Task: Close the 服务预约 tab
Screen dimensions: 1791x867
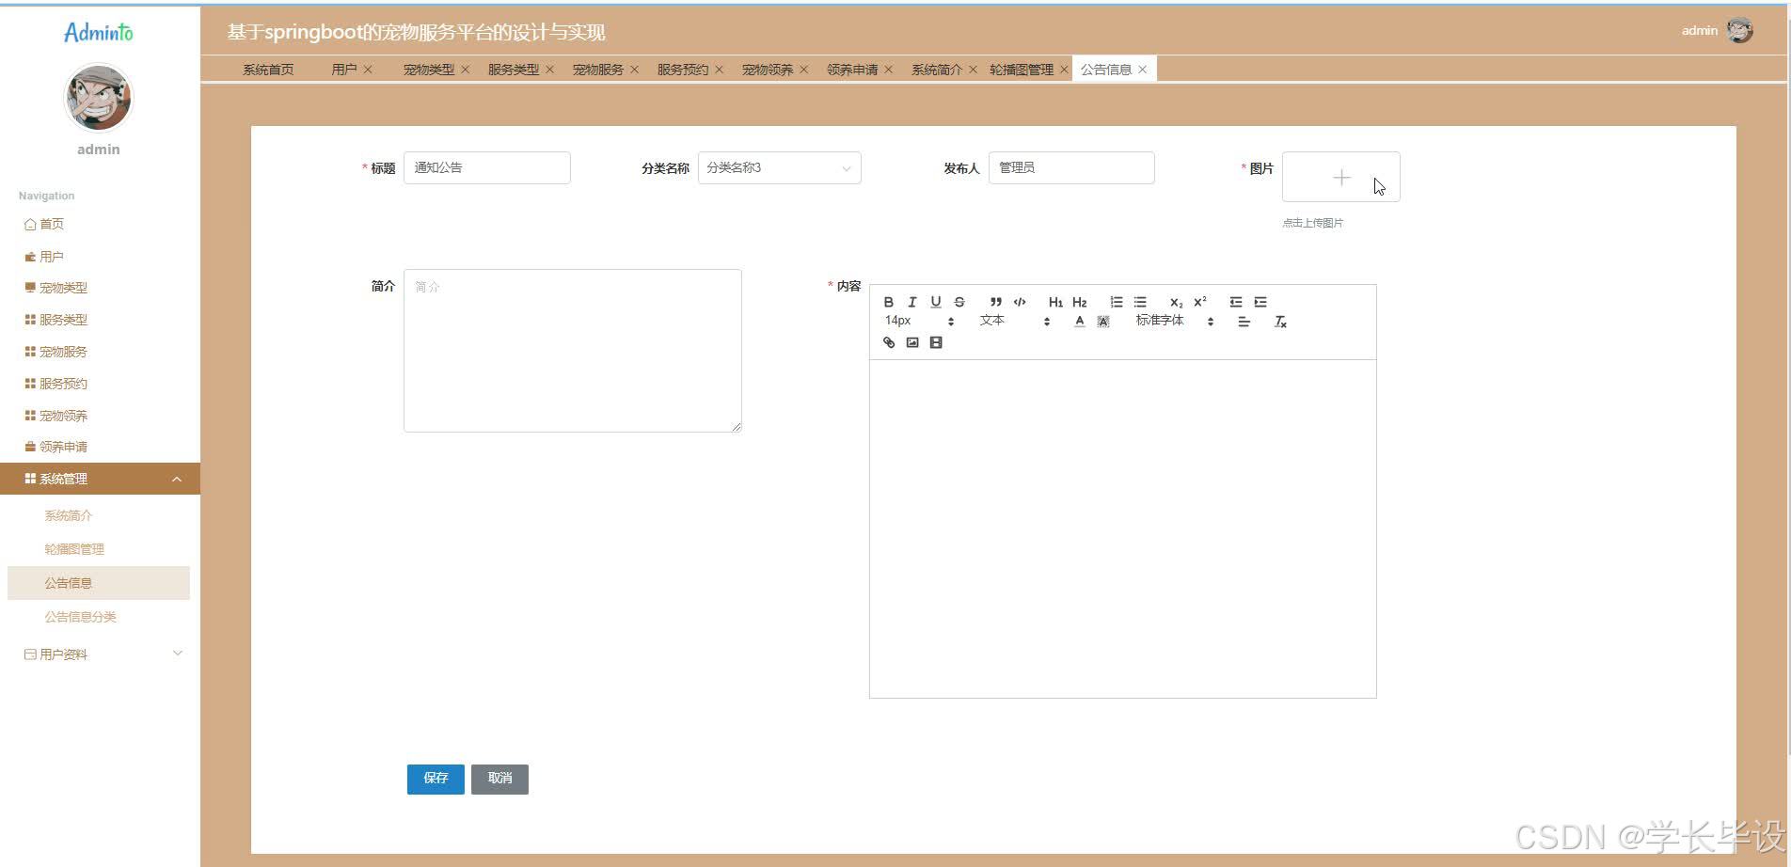Action: point(719,70)
